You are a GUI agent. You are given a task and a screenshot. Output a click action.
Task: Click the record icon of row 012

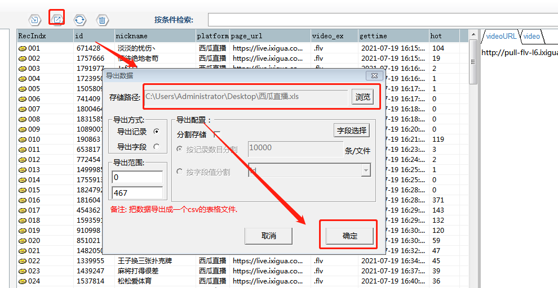(23, 159)
